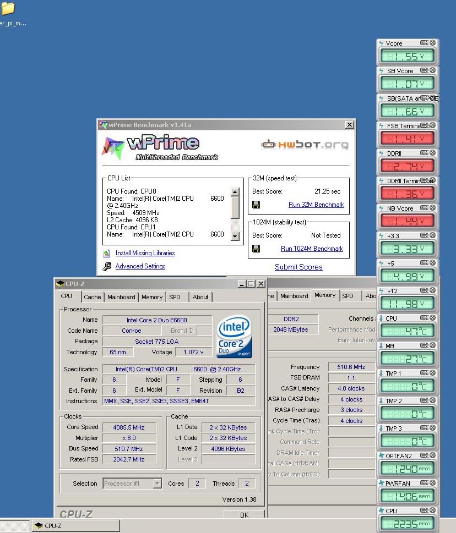456x533 pixels.
Task: Click memory Frequency value 510.6 MHz
Action: [351, 367]
